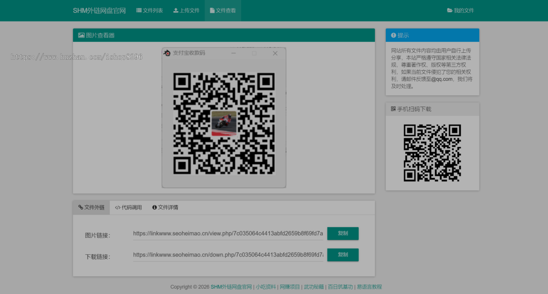The height and width of the screenshot is (294, 548).
Task: Open 我的文件 in the top bar
Action: (x=460, y=10)
